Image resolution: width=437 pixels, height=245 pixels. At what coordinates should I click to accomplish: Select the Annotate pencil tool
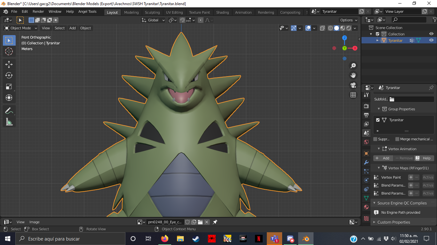[9, 111]
